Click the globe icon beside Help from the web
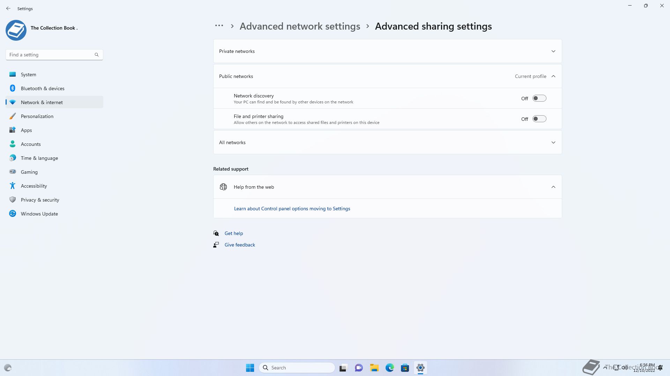Viewport: 670px width, 376px height. point(223,187)
